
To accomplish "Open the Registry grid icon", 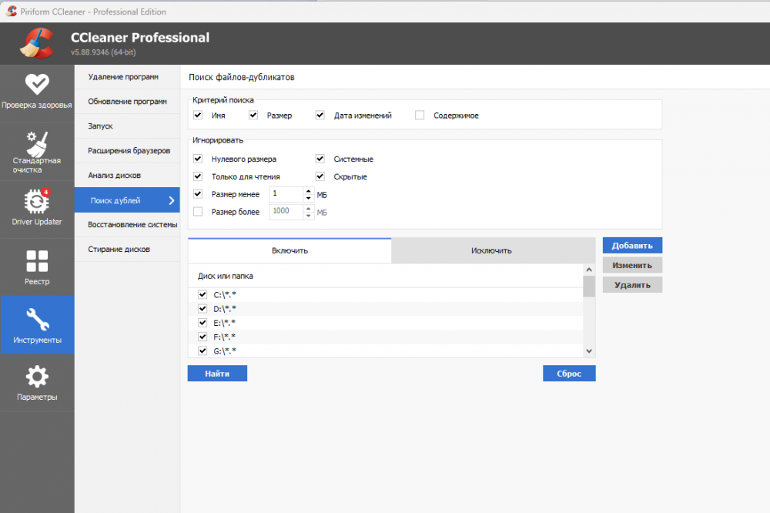I will coord(37,261).
